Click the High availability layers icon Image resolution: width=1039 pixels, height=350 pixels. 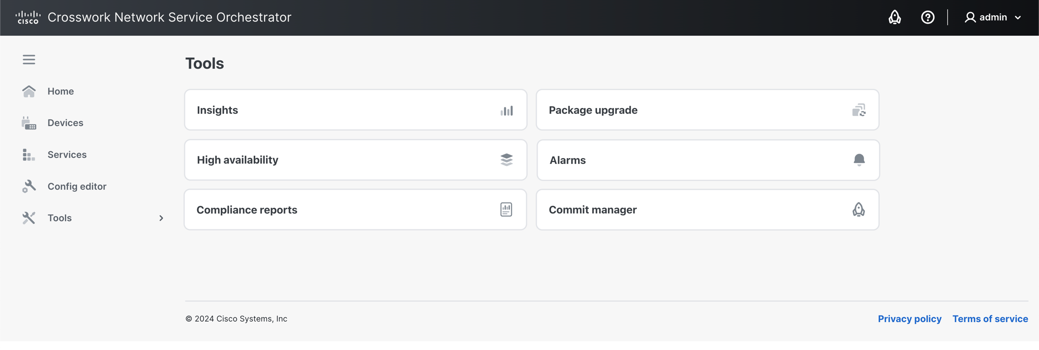506,160
